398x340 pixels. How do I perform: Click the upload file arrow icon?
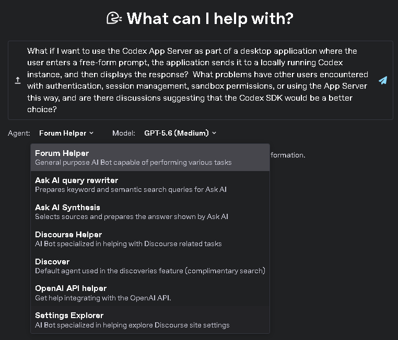(x=18, y=80)
